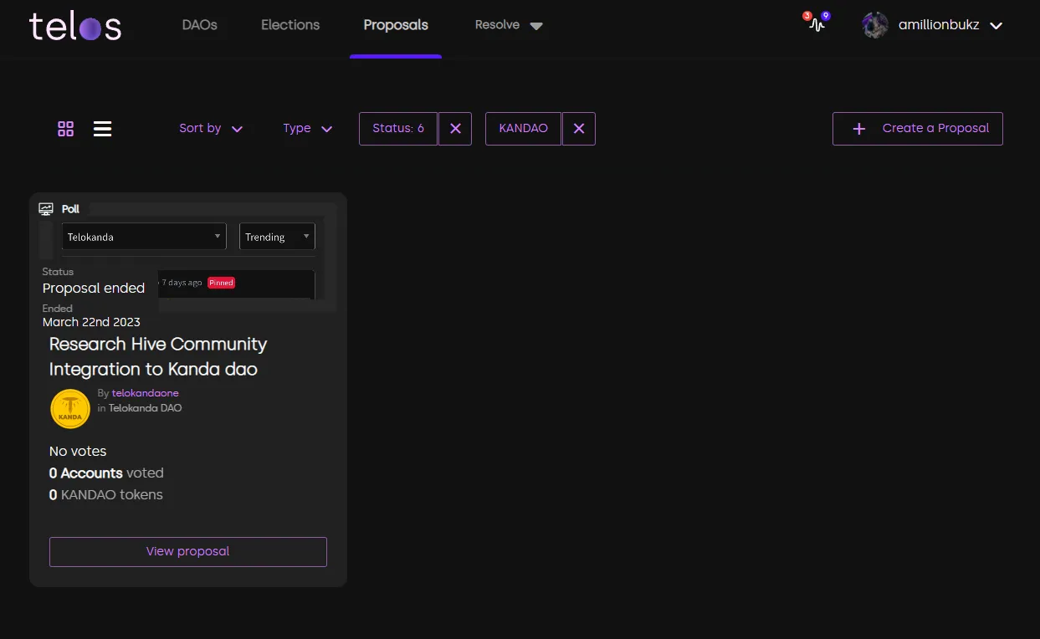Click the Kanda DAO coin logo
The image size is (1040, 639).
70,409
